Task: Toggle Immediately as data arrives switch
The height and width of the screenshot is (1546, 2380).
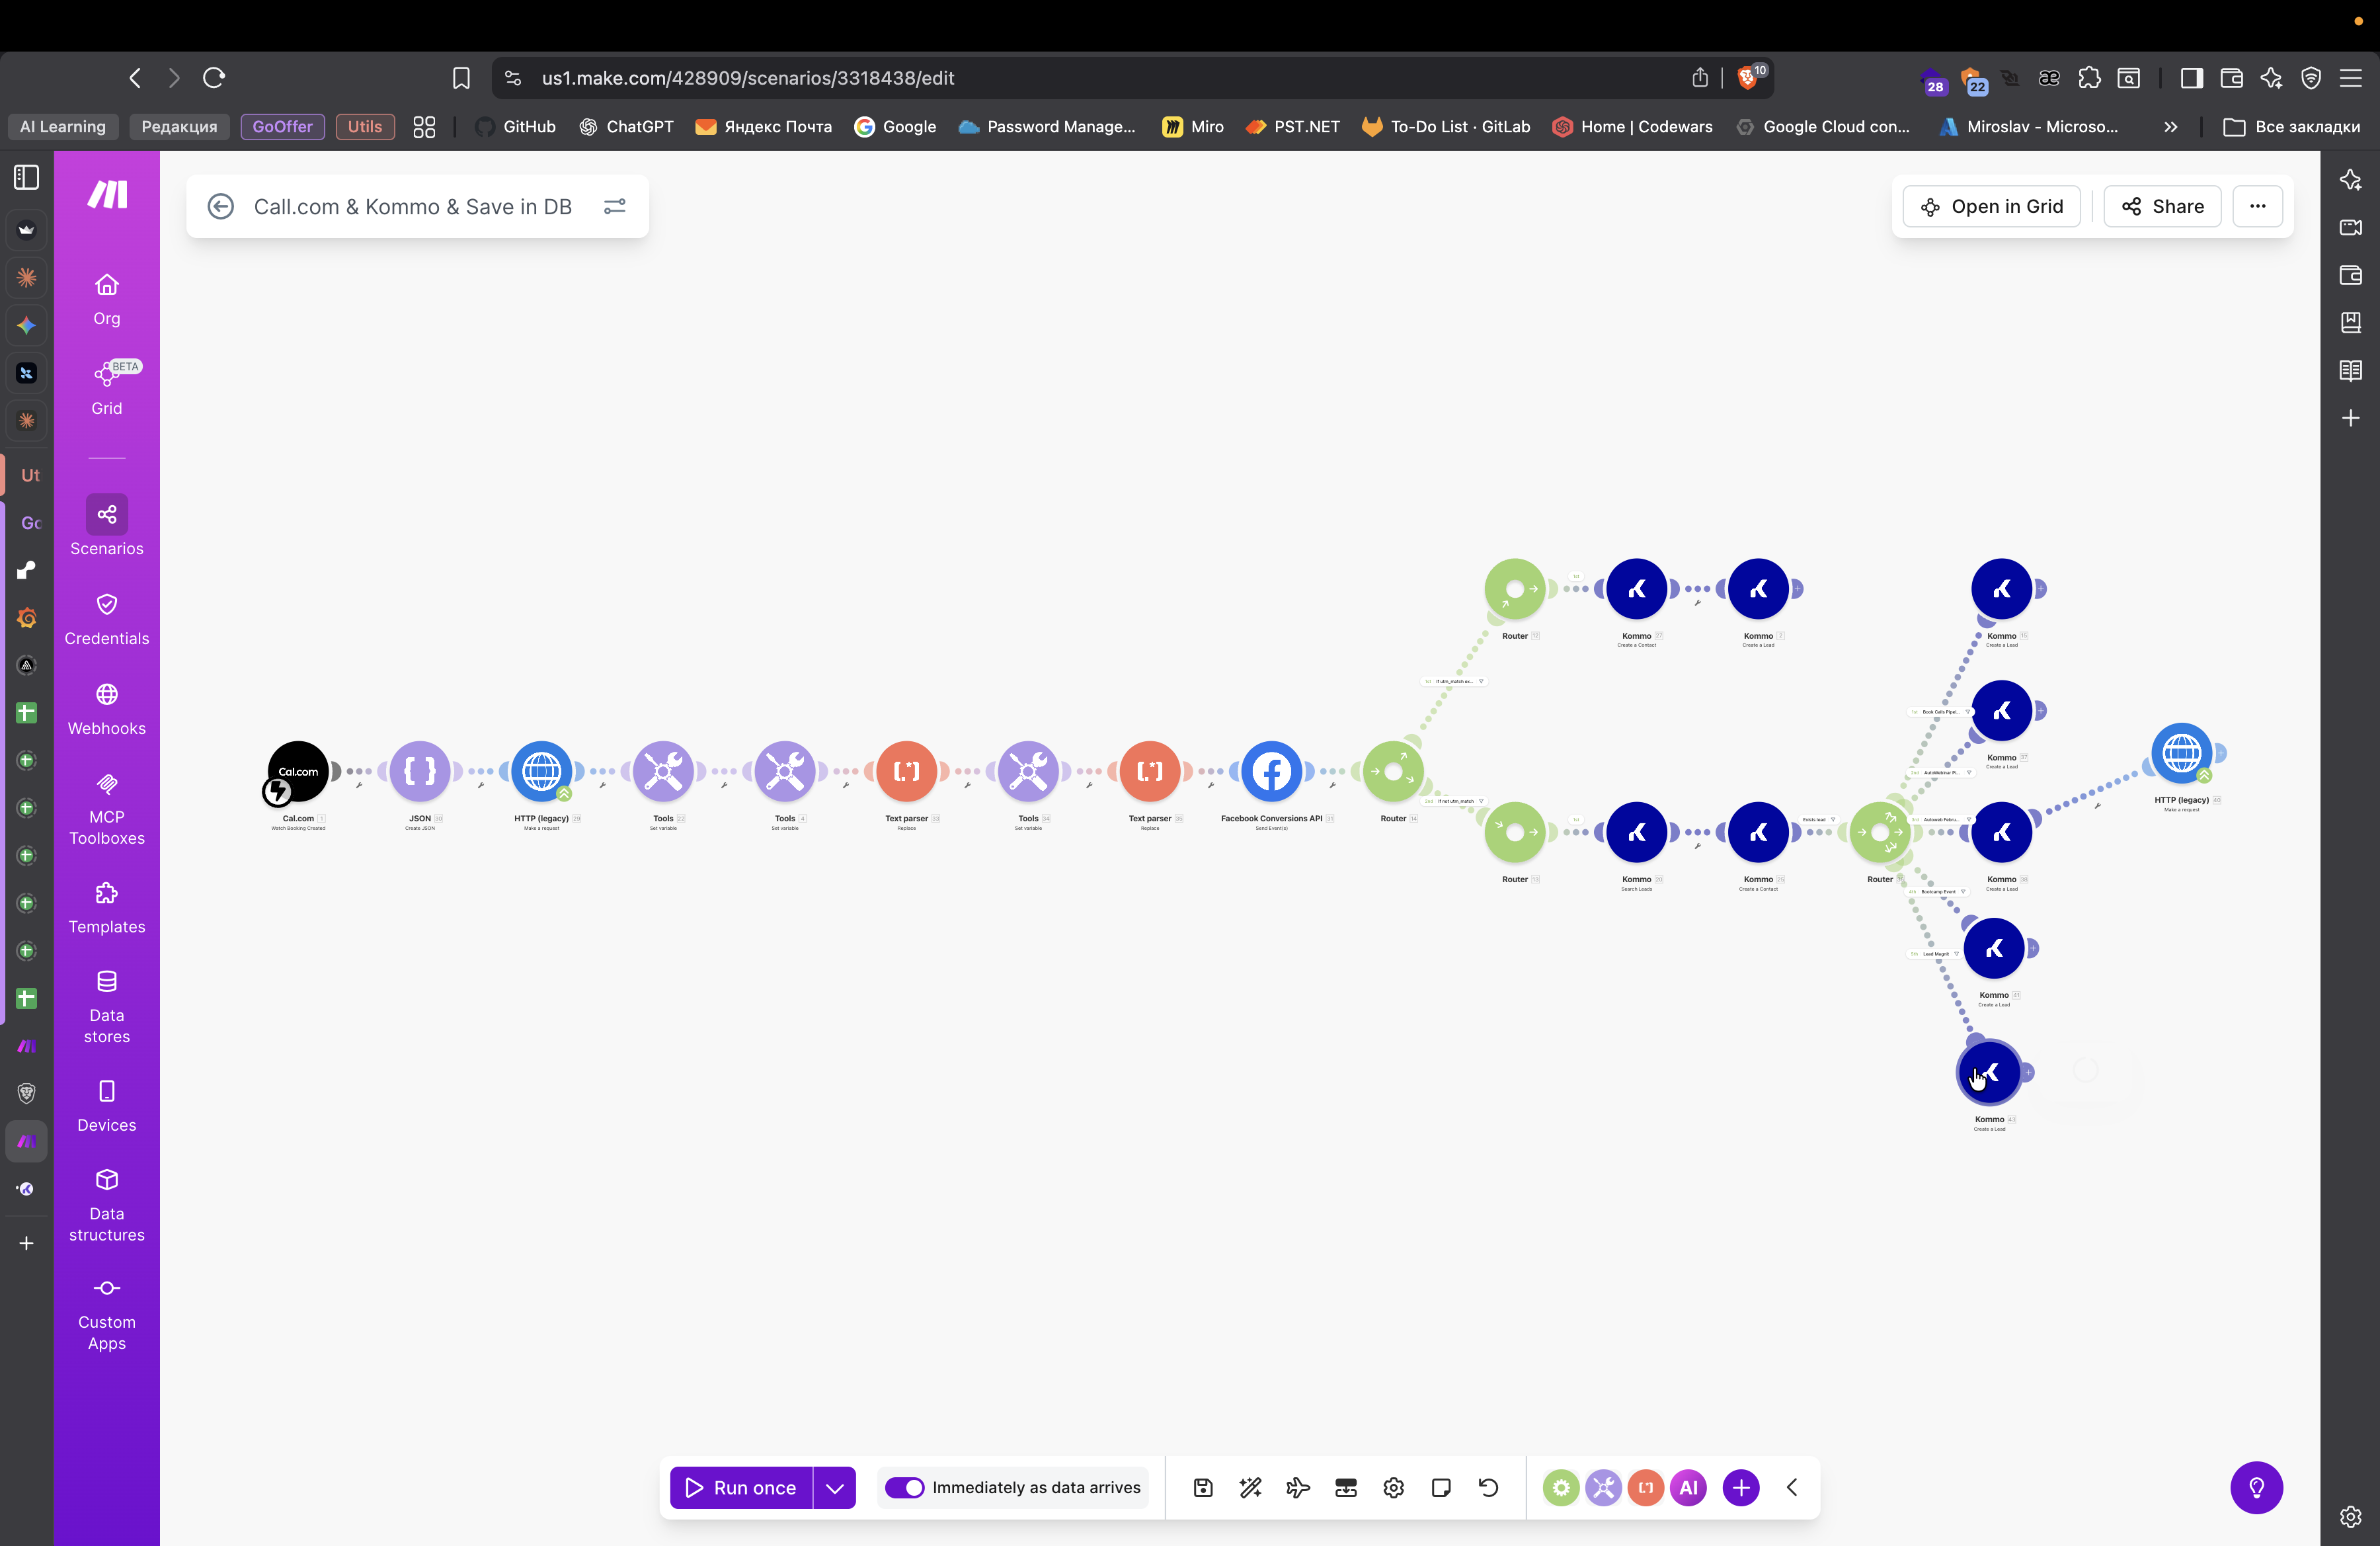Action: point(904,1487)
